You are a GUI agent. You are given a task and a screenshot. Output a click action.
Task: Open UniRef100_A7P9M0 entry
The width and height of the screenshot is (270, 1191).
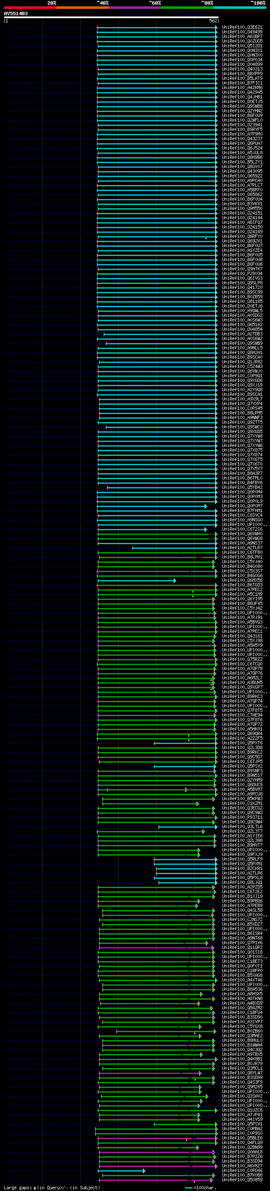(x=242, y=134)
